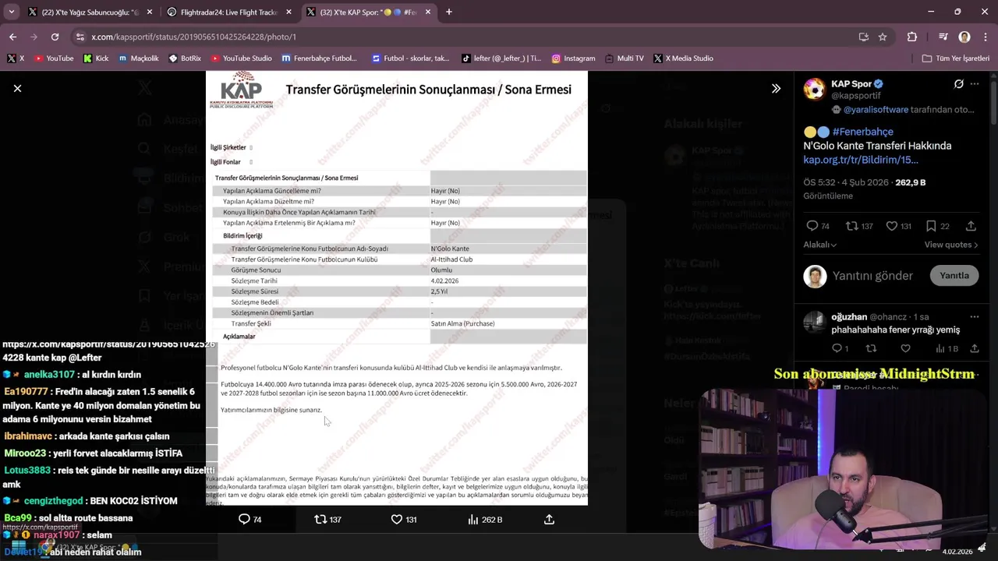Click the #Fenerbahçe hashtag
998x561 pixels.
[862, 132]
